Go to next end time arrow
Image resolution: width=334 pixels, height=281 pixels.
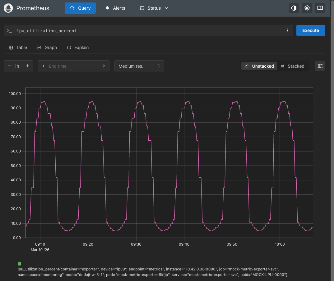point(104,66)
